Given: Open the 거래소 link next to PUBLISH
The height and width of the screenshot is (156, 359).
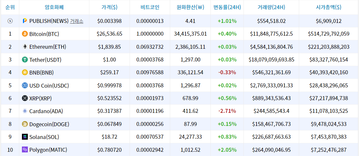Looking at the screenshot, I should [77, 21].
